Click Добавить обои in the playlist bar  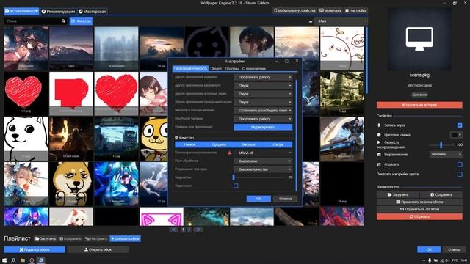pyautogui.click(x=125, y=238)
